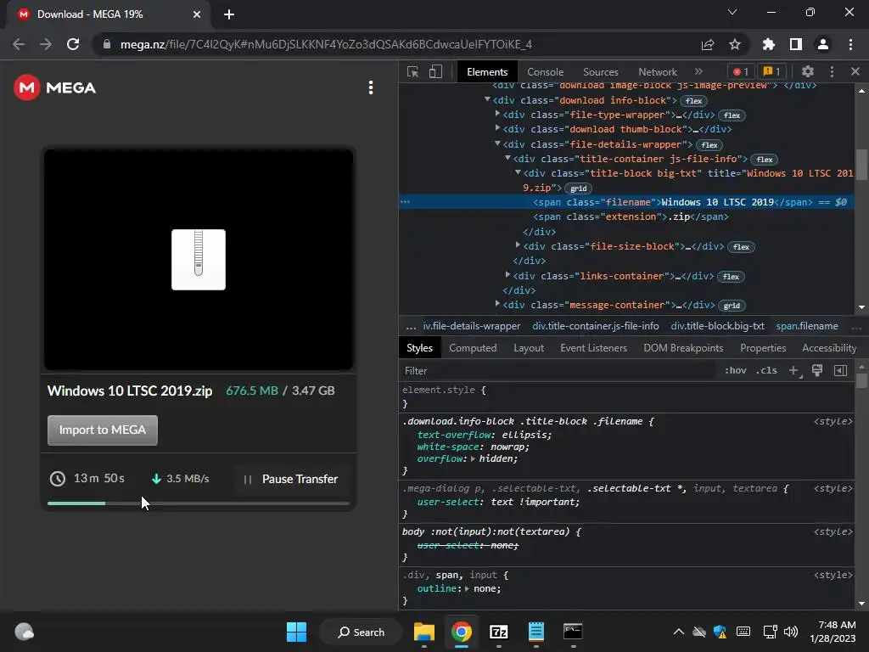The height and width of the screenshot is (652, 869).
Task: Reload the page with the refresh button
Action: [73, 44]
